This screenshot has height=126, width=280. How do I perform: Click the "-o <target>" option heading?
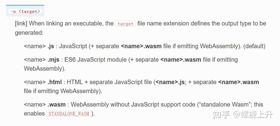point(25,11)
